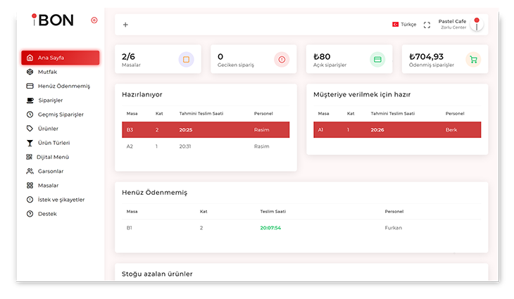Select the A1 ready order row
The width and height of the screenshot is (514, 299).
396,129
